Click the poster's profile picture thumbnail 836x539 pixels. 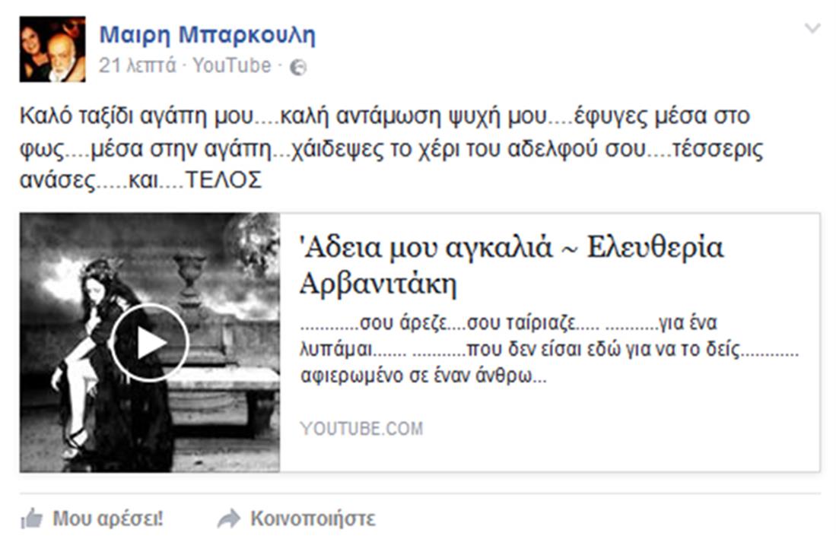(x=52, y=49)
